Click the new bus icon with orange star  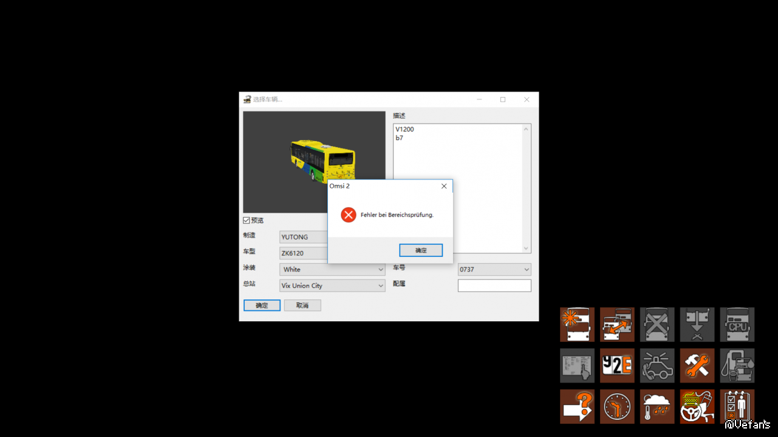coord(577,324)
